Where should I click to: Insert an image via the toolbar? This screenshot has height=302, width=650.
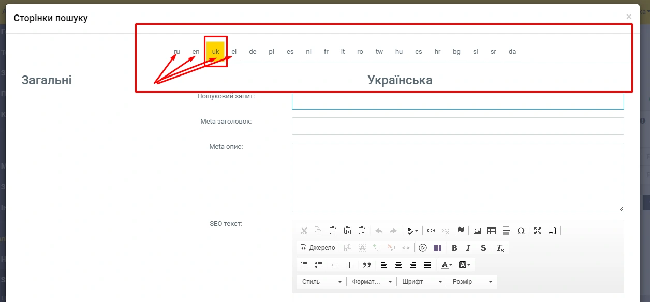(477, 231)
